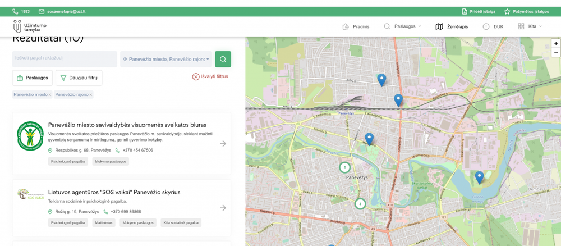The width and height of the screenshot is (561, 246).
Task: Click the address Respublikos g. 68, Panevėžys
Action: point(83,151)
